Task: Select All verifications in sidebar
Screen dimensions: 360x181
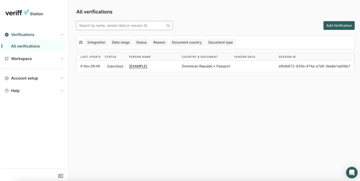Action: [x=33, y=46]
